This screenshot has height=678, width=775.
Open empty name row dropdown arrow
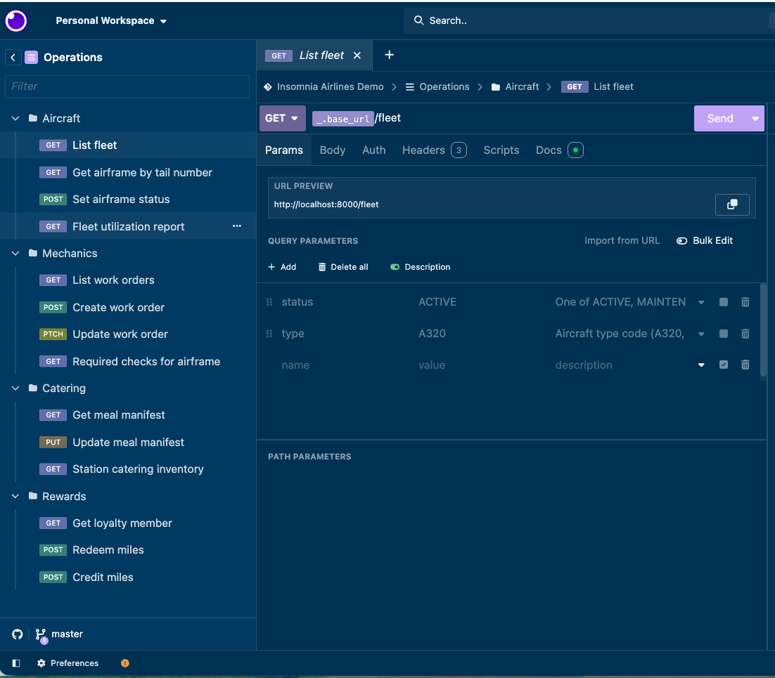click(701, 365)
